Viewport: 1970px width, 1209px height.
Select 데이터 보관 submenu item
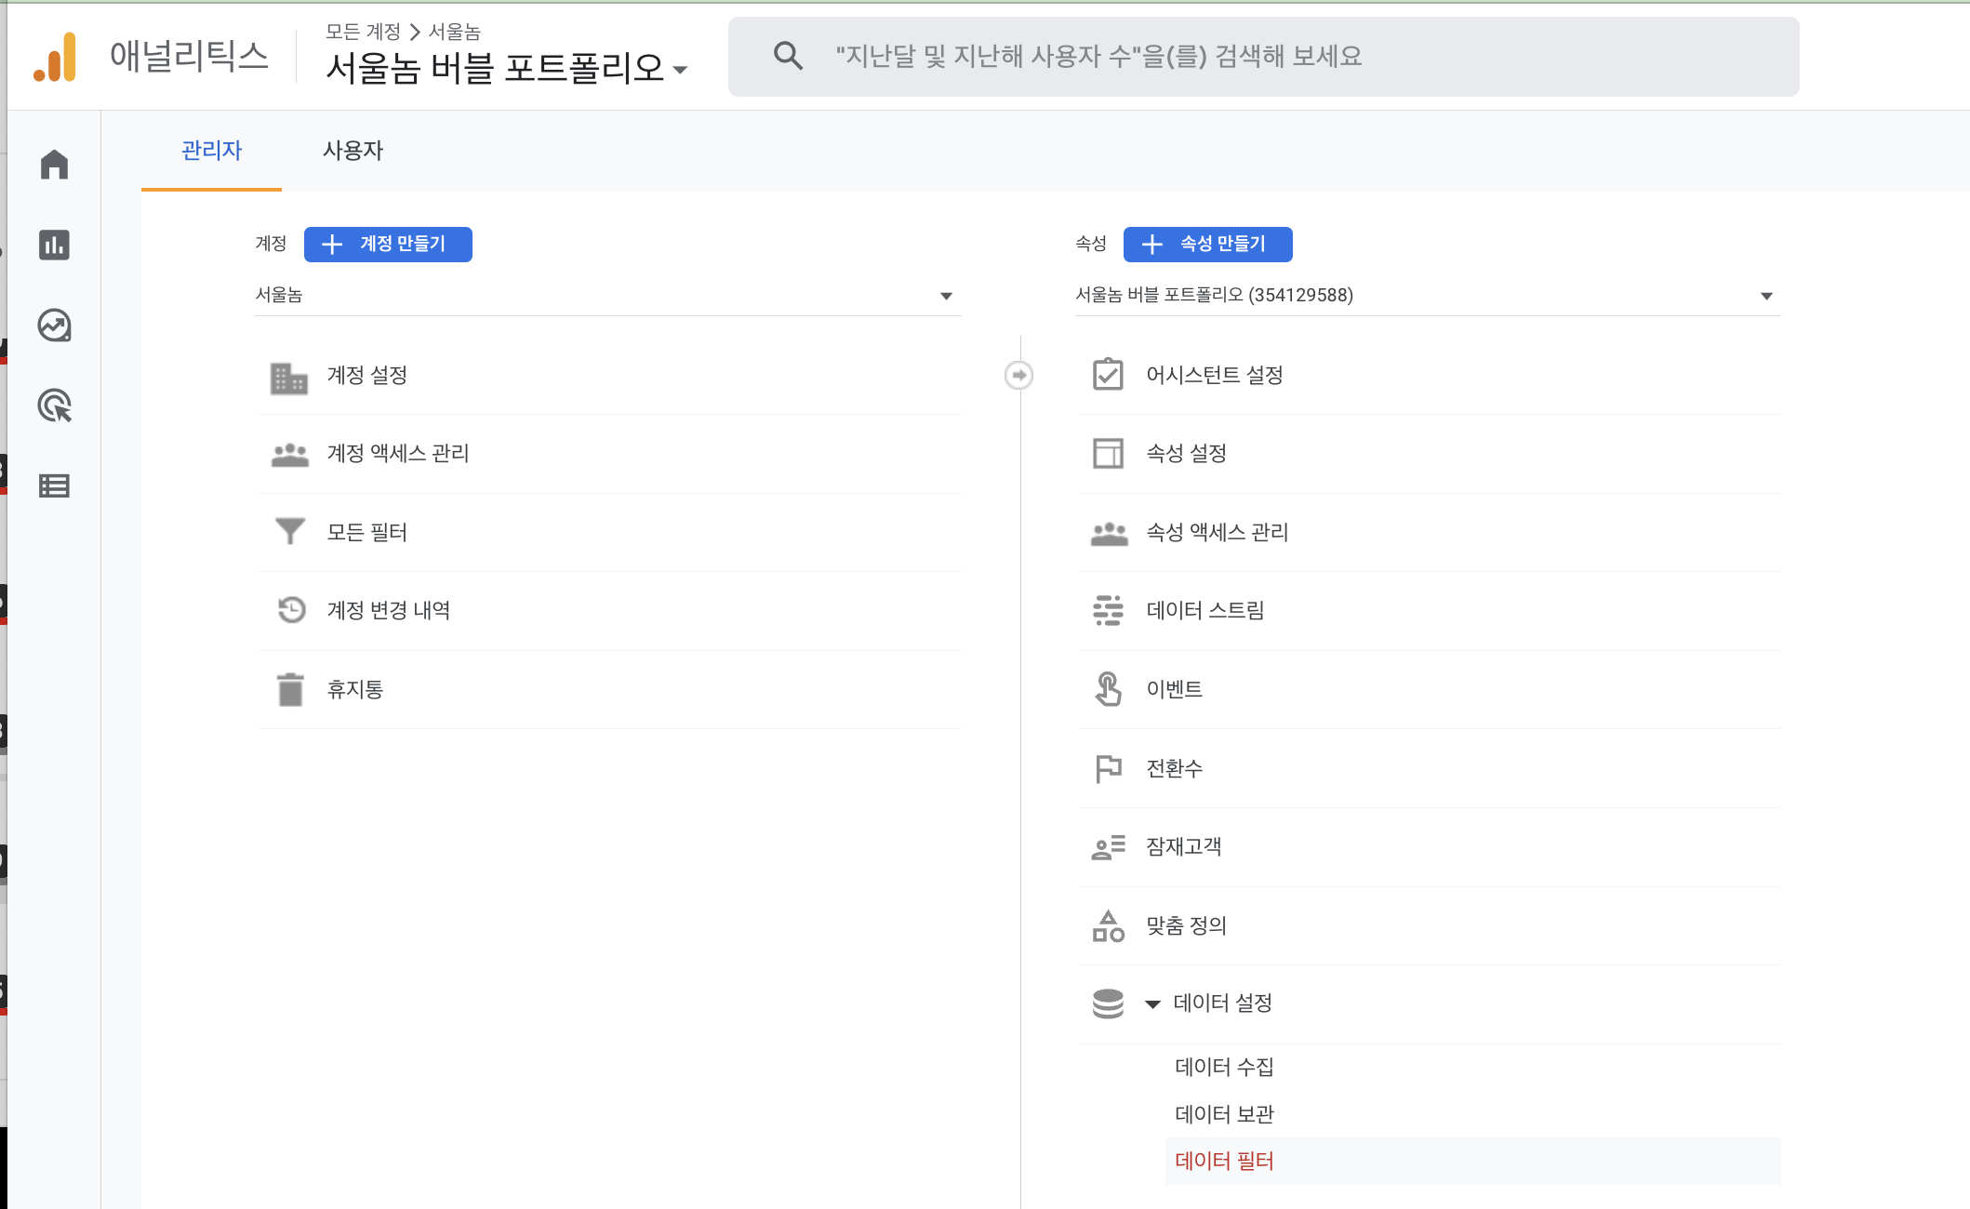coord(1224,1114)
